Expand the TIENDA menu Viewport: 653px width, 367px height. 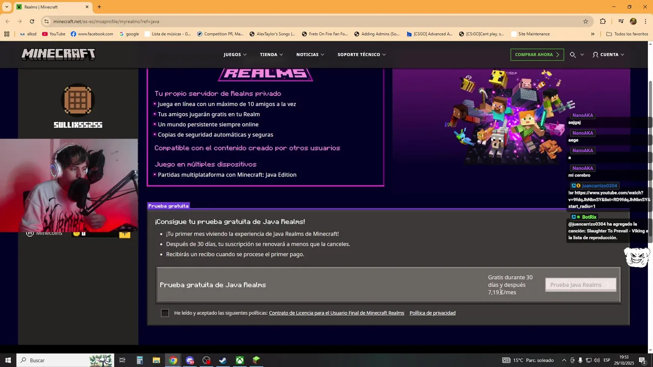tap(272, 55)
